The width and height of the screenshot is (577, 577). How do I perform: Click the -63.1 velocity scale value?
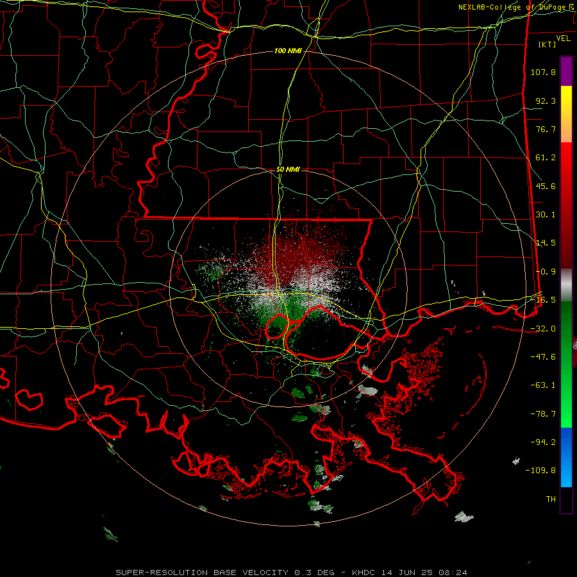[543, 385]
